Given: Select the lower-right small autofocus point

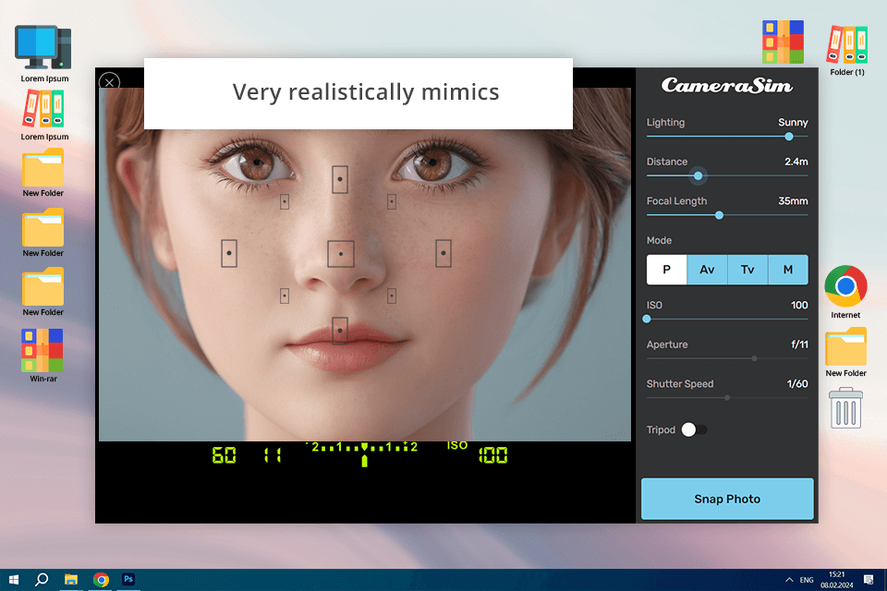Looking at the screenshot, I should pyautogui.click(x=392, y=295).
